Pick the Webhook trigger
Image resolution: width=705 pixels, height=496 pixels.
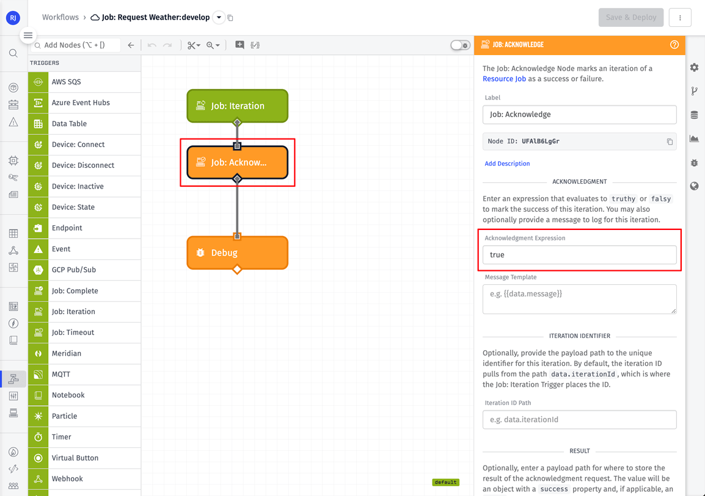[x=84, y=478]
